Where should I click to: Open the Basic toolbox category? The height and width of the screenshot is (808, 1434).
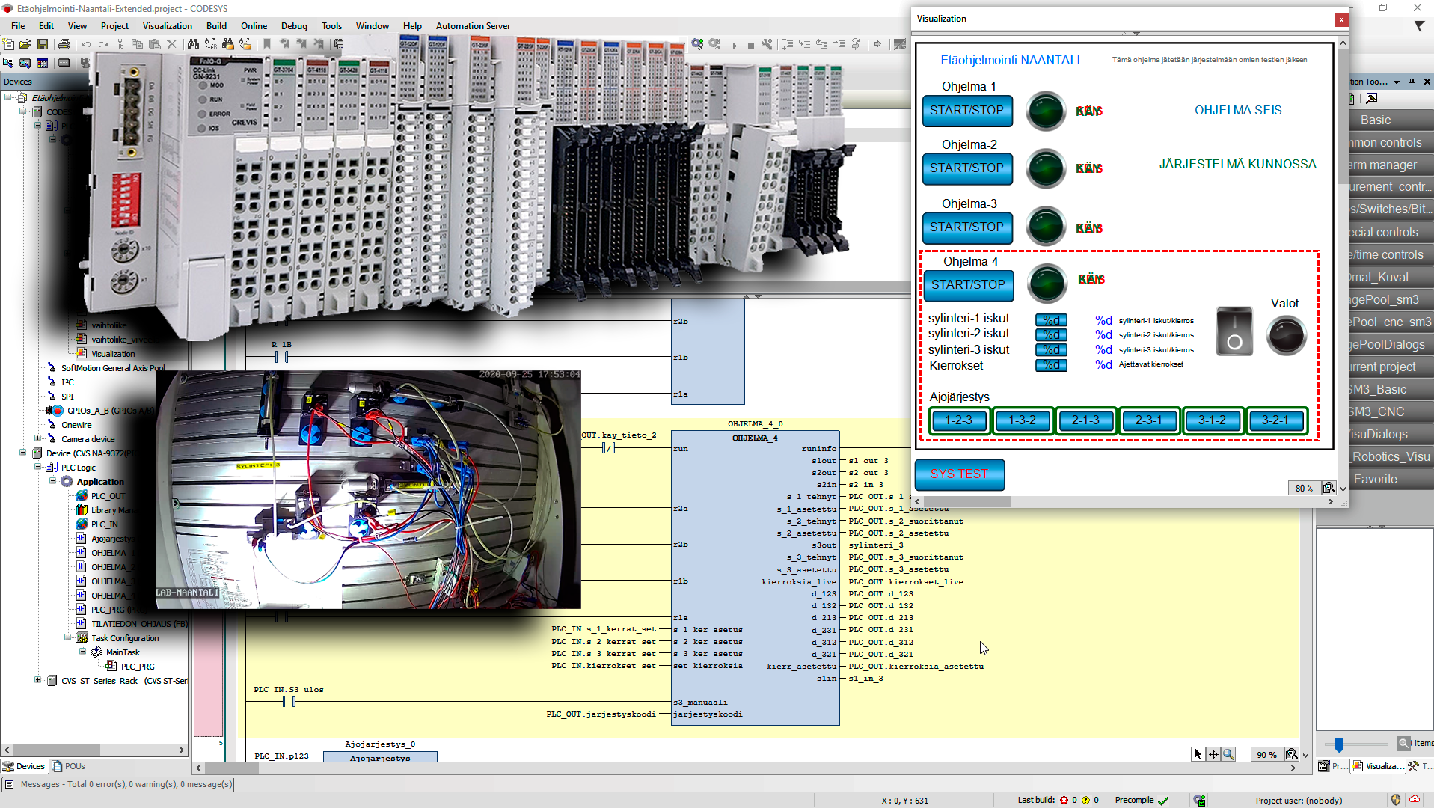[x=1391, y=120]
